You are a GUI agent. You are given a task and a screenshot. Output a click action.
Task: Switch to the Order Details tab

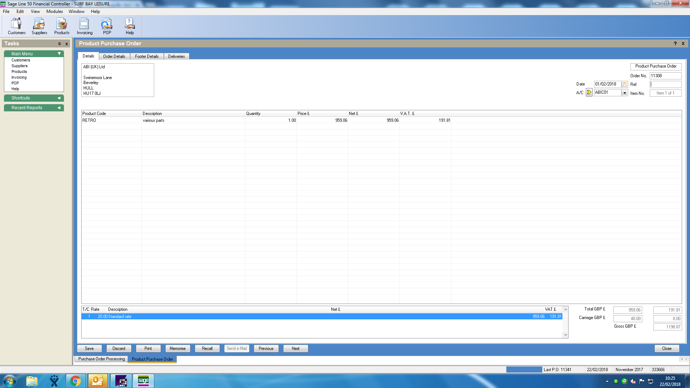pos(114,56)
